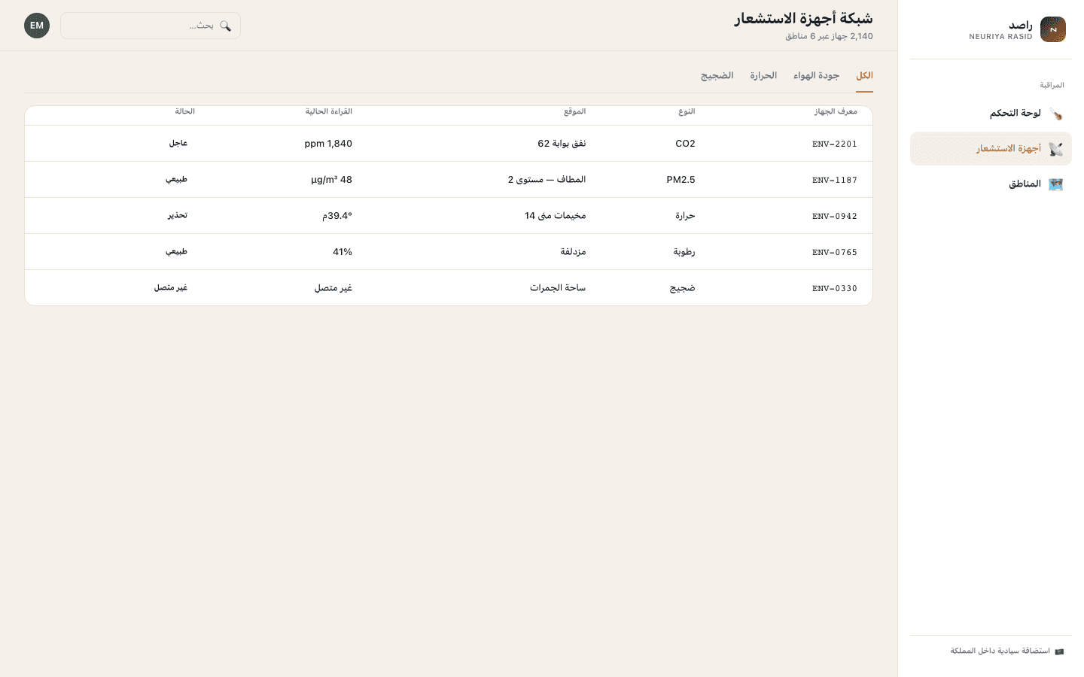Click طبيعي status in the ENV-0765 row
Viewport: 1084px width, 677px height.
(x=177, y=251)
